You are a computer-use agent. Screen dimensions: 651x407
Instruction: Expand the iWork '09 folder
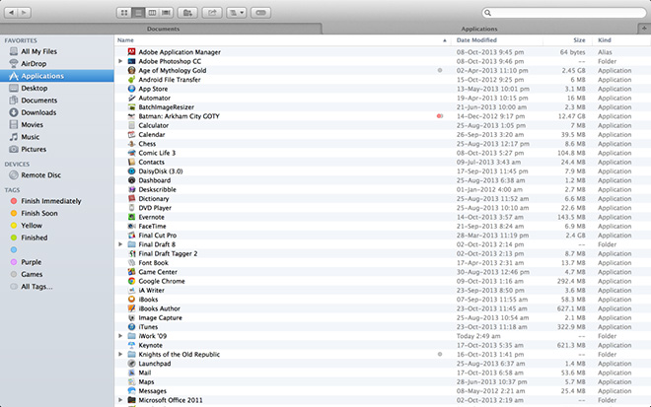click(x=120, y=336)
